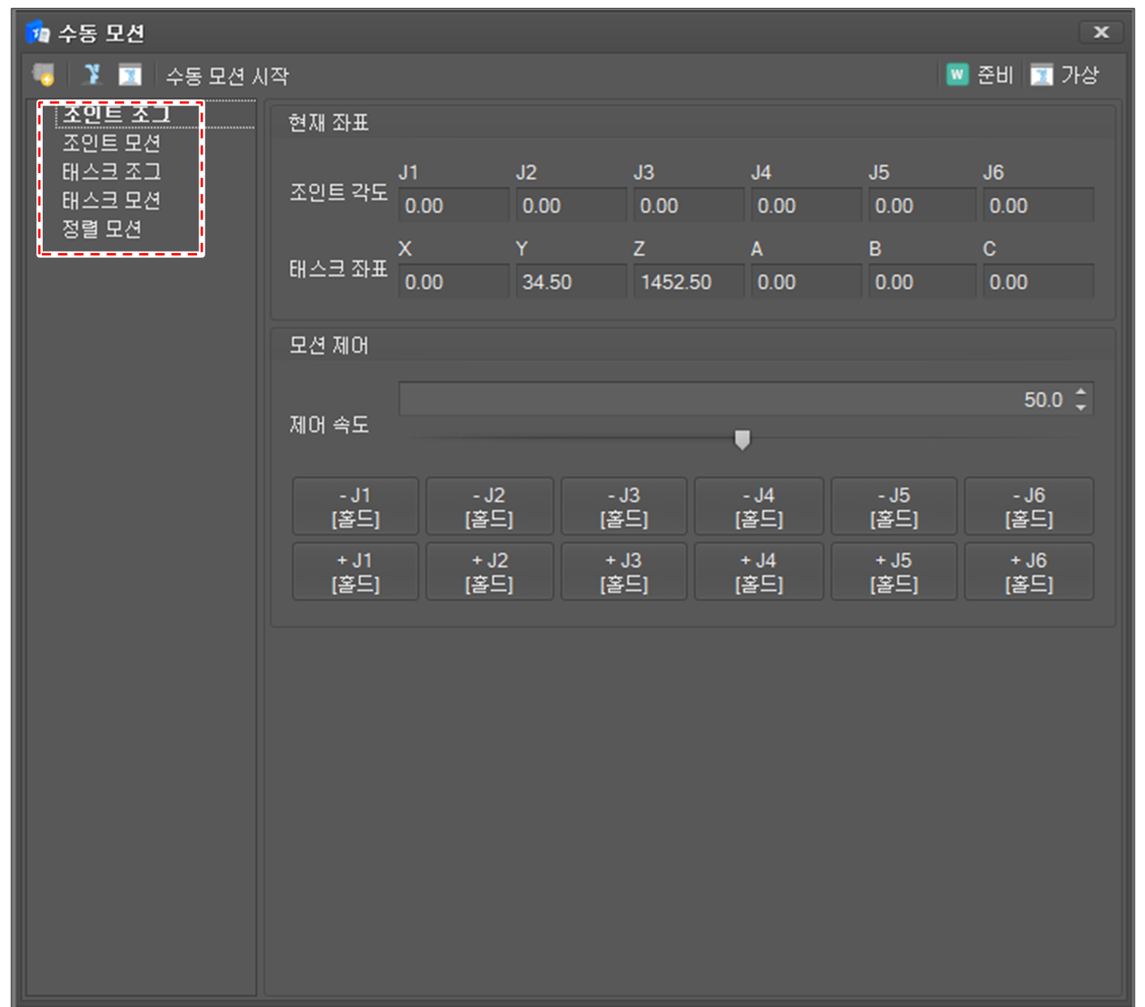Click the blue robot arm toolbar icon
This screenshot has width=1145, height=1007.
point(92,75)
